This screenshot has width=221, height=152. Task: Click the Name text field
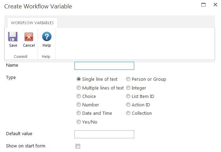(104, 66)
